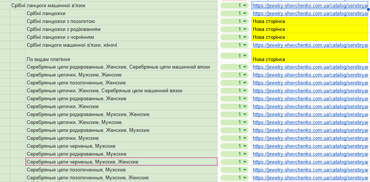The height and width of the screenshot is (182, 370).
Task: Select cell 'Серебряные цепи родированные, Женские'
Action: (122, 99)
